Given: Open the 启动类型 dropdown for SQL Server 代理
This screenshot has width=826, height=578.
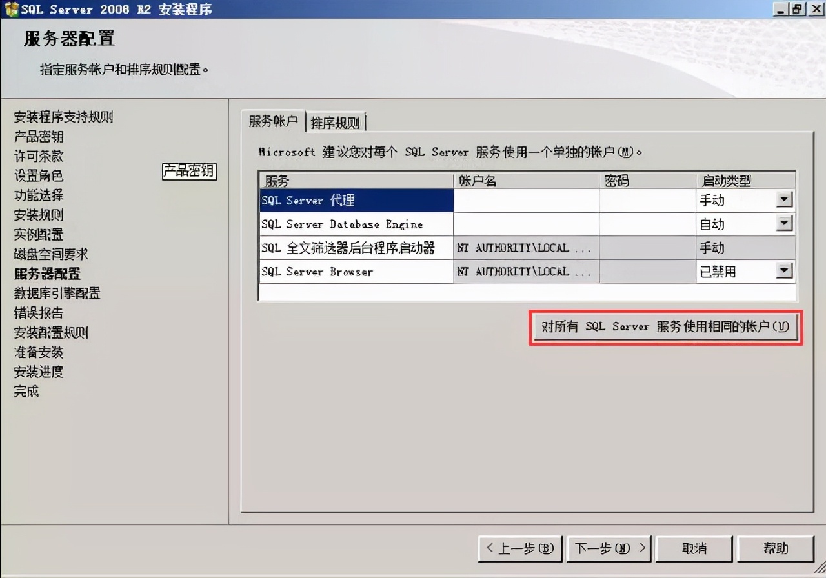Looking at the screenshot, I should point(785,200).
